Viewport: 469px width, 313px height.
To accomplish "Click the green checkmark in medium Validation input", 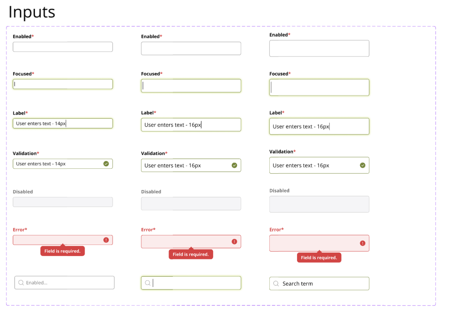I will (x=234, y=165).
